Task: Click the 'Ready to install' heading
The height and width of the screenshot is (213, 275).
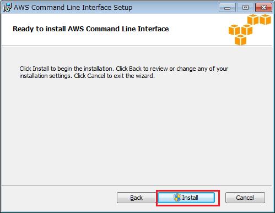Action: [91, 29]
